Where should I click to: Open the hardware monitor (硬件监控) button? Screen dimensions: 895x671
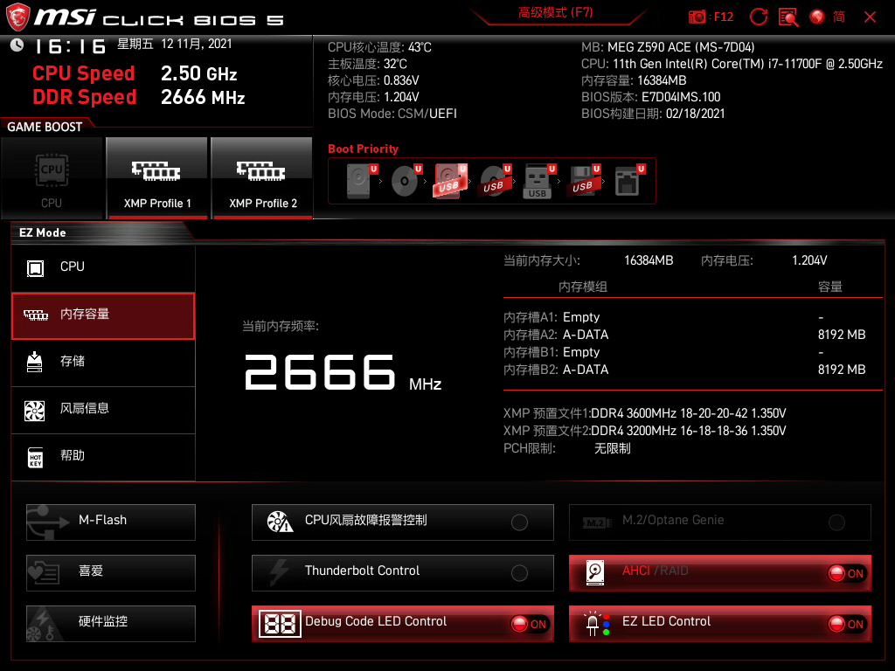click(111, 623)
